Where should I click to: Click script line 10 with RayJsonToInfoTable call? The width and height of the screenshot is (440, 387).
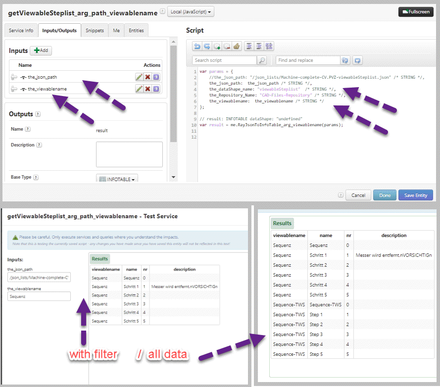point(271,125)
